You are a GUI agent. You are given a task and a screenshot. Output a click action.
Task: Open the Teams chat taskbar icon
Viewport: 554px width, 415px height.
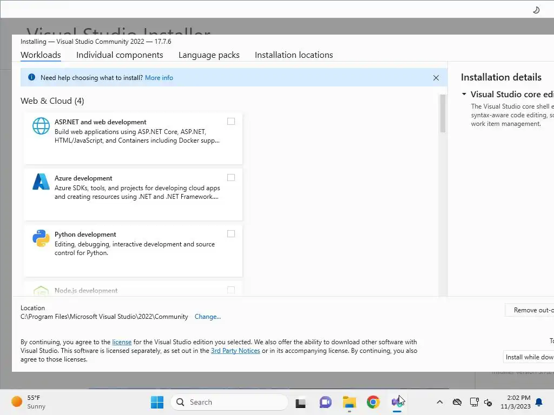coord(325,402)
